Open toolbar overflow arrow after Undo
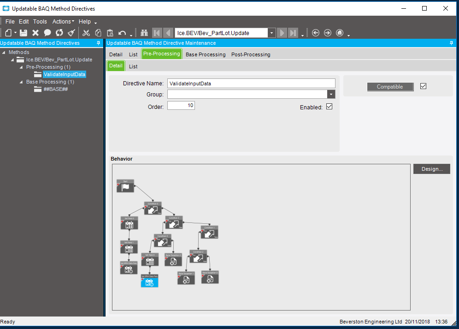The image size is (459, 329). tap(131, 36)
